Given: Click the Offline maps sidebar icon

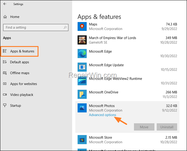Looking at the screenshot, I should tap(5, 73).
